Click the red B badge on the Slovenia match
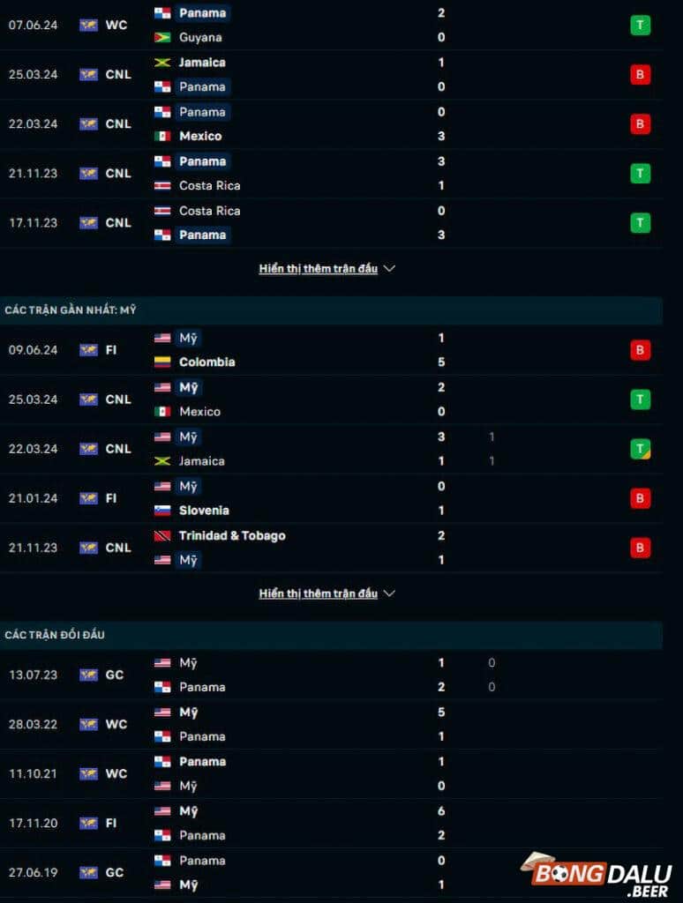Image resolution: width=683 pixels, height=903 pixels. (x=640, y=498)
